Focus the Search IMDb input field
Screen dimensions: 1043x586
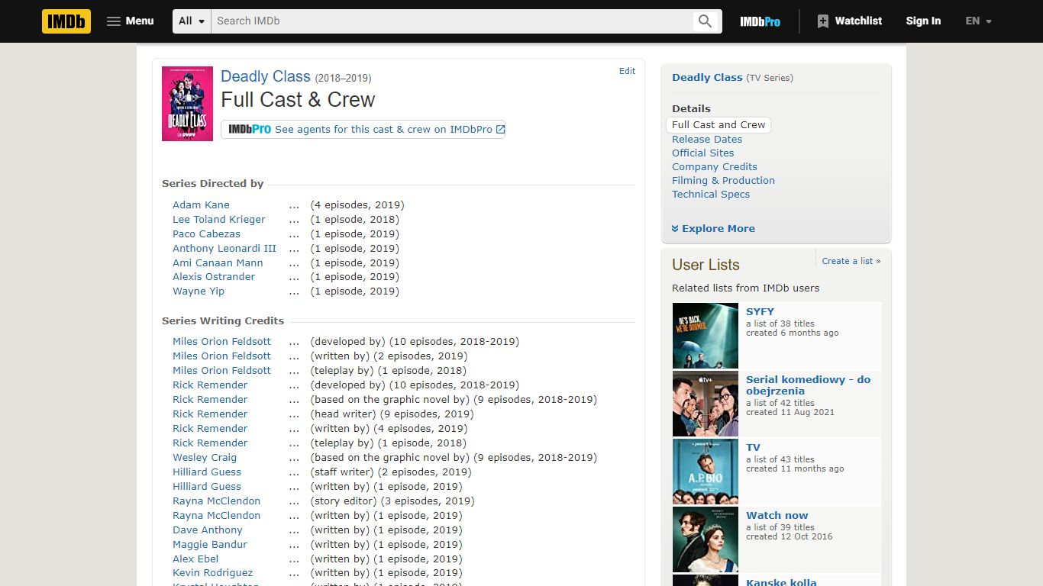pyautogui.click(x=451, y=21)
